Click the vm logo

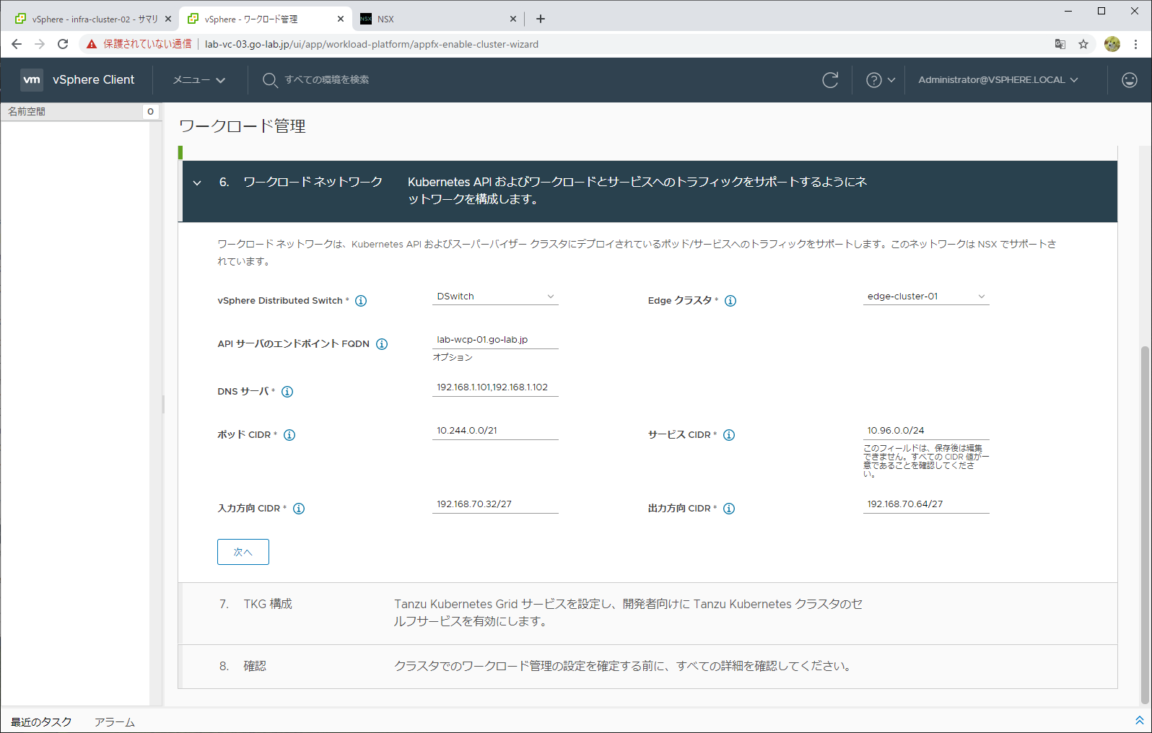click(32, 80)
